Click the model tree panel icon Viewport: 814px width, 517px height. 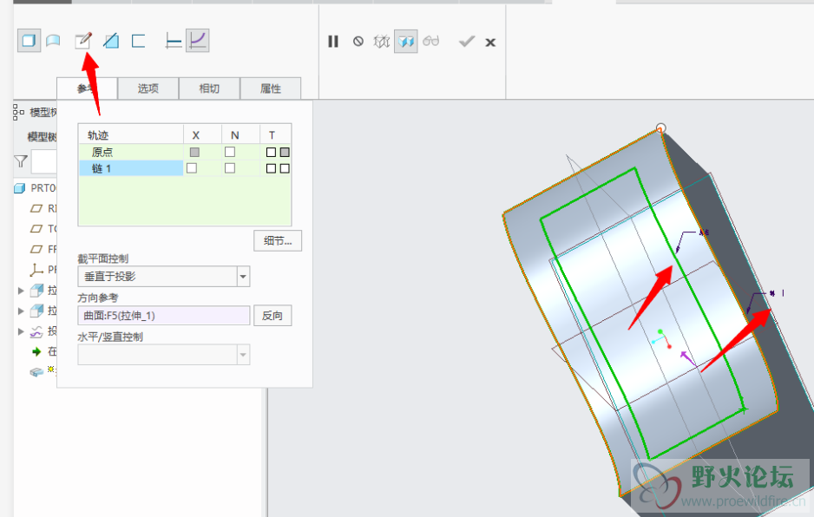point(19,112)
